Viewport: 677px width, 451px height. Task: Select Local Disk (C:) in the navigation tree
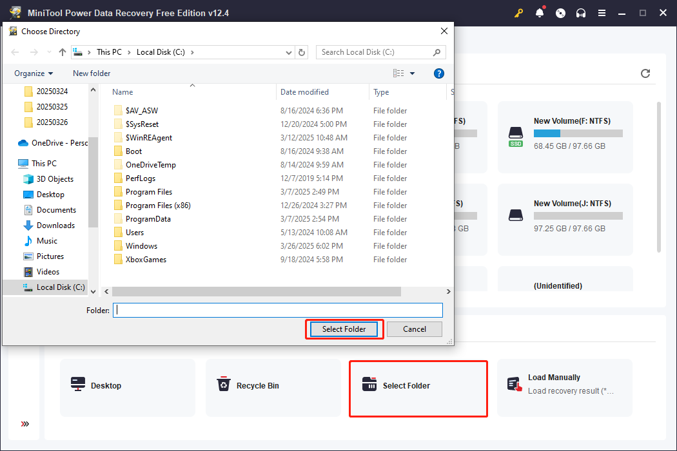pos(45,287)
